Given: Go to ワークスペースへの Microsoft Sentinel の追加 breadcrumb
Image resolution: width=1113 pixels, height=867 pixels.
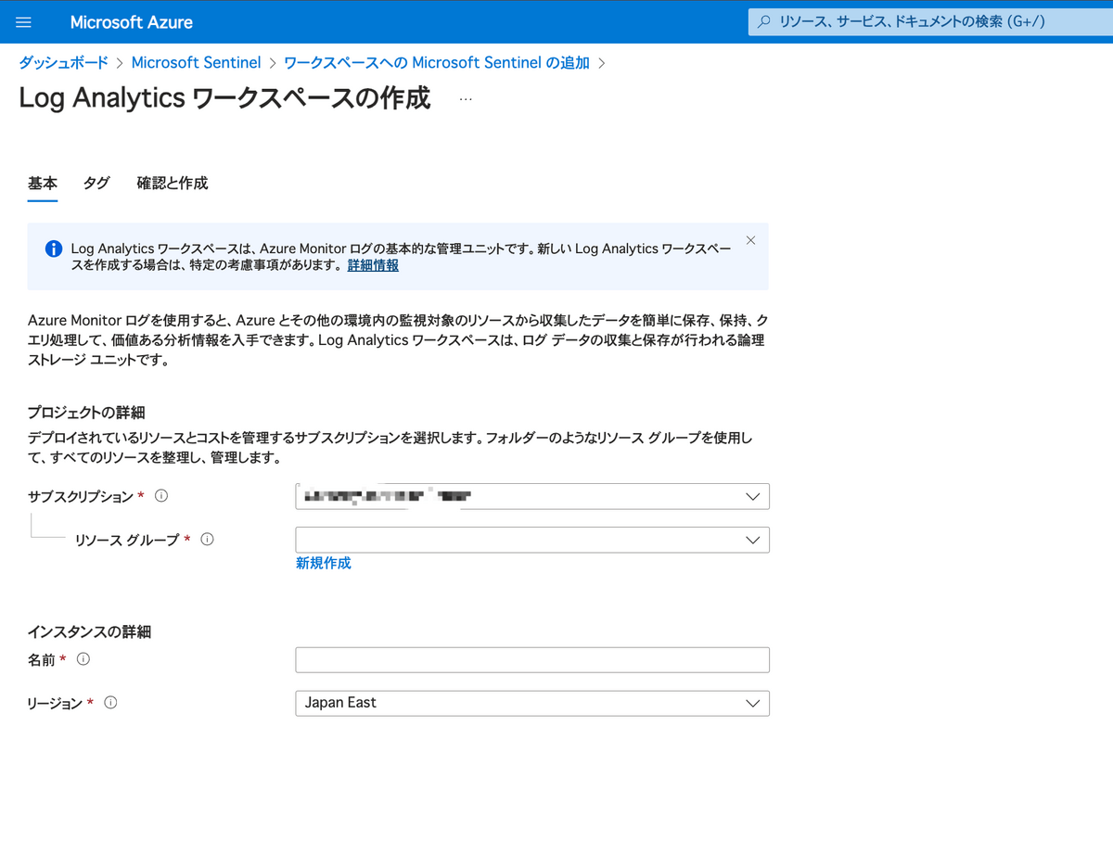Looking at the screenshot, I should tap(437, 62).
